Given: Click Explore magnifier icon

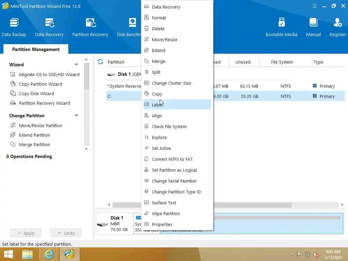Looking at the screenshot, I should pos(146,137).
